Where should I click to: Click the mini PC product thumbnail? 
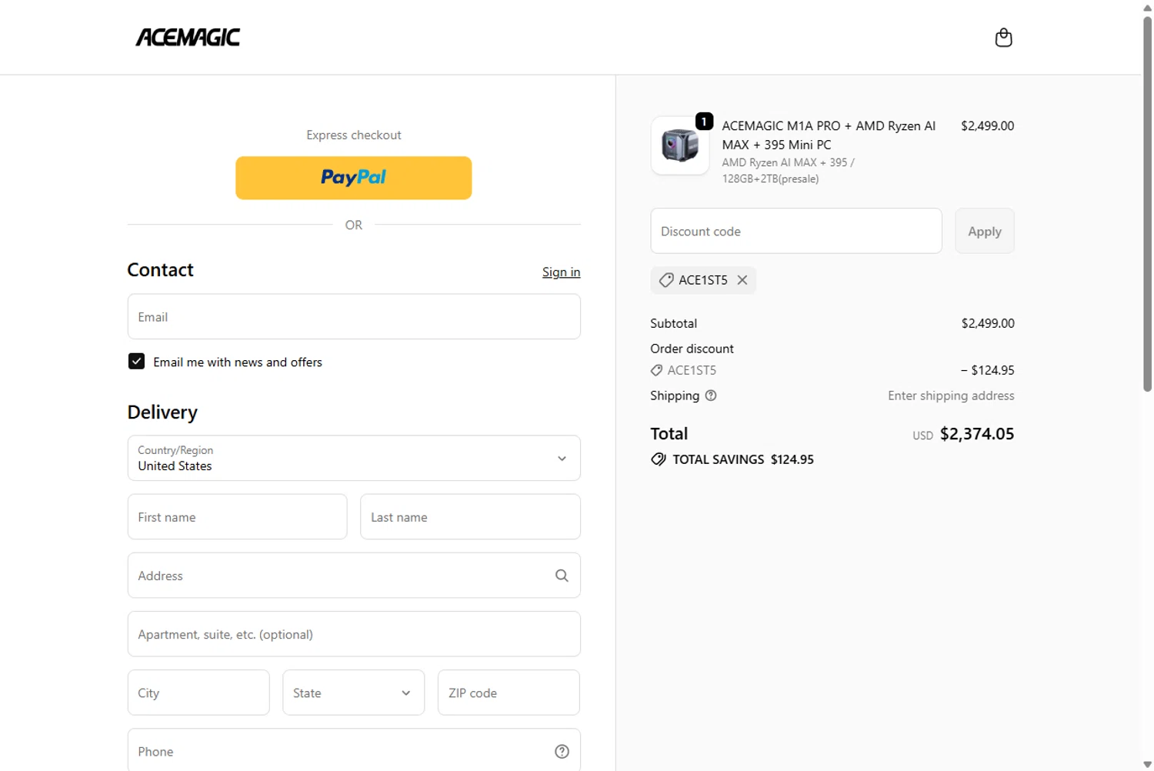click(680, 145)
